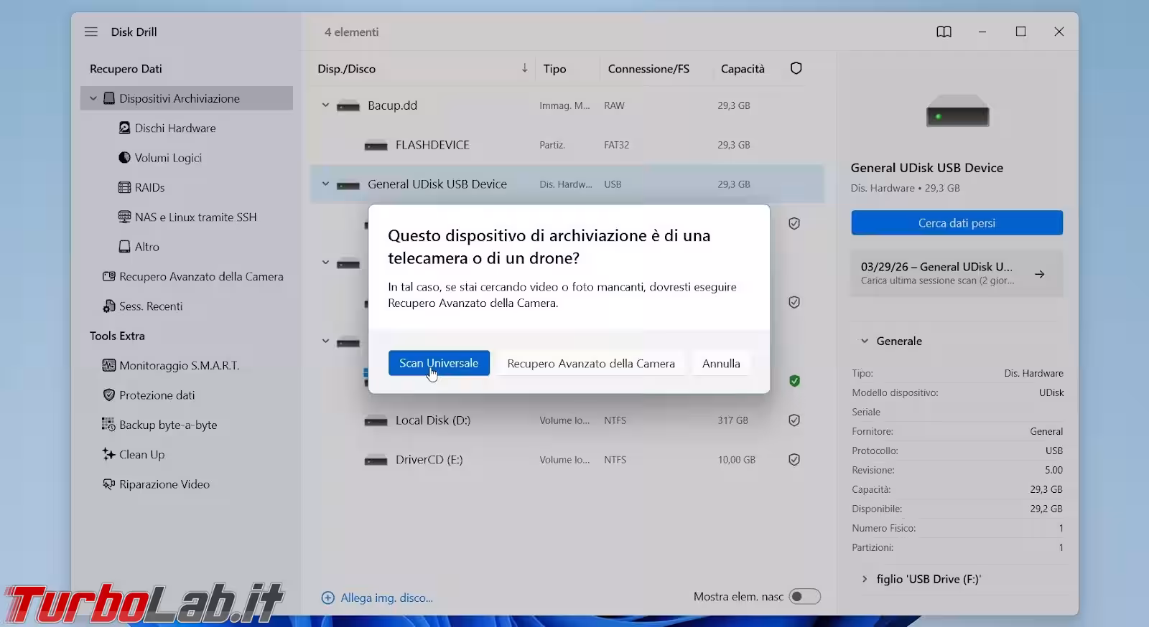Viewport: 1149px width, 627px height.
Task: Click the Bacup.dd disk image icon
Action: (348, 106)
